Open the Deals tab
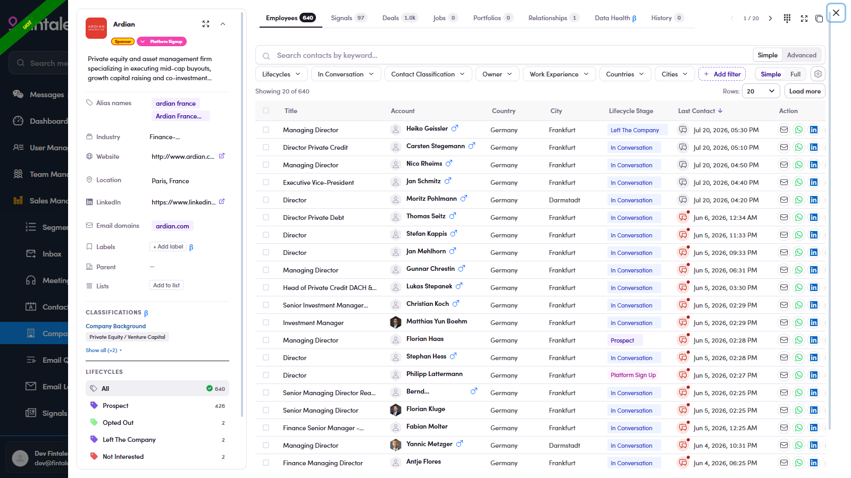This screenshot has height=478, width=851. tap(399, 18)
